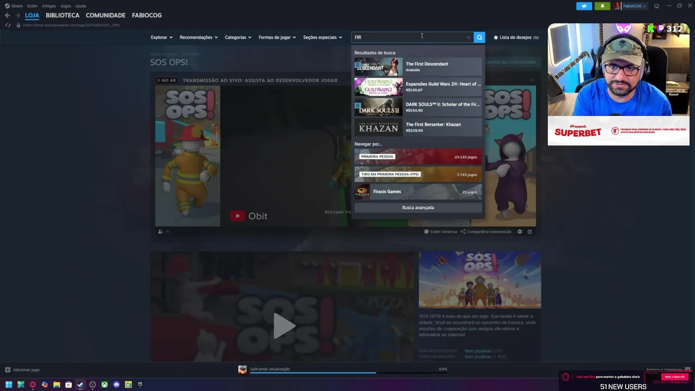
Task: Open Firaxis Games developer result
Action: coord(418,192)
